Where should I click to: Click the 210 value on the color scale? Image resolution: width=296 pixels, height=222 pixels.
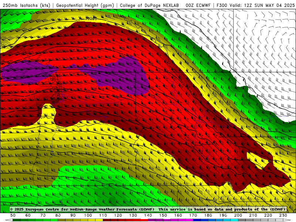click(x=253, y=215)
